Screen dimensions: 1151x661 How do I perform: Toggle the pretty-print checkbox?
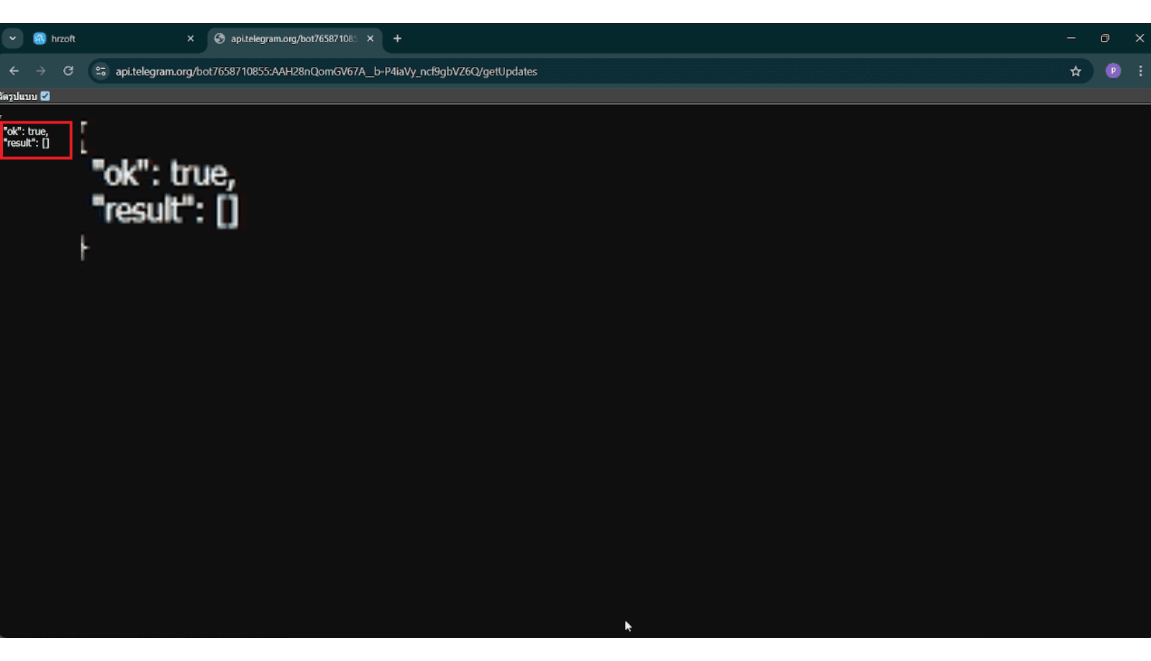coord(45,96)
